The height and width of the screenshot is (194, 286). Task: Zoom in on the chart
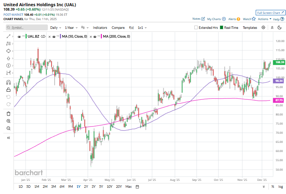(x=8, y=121)
